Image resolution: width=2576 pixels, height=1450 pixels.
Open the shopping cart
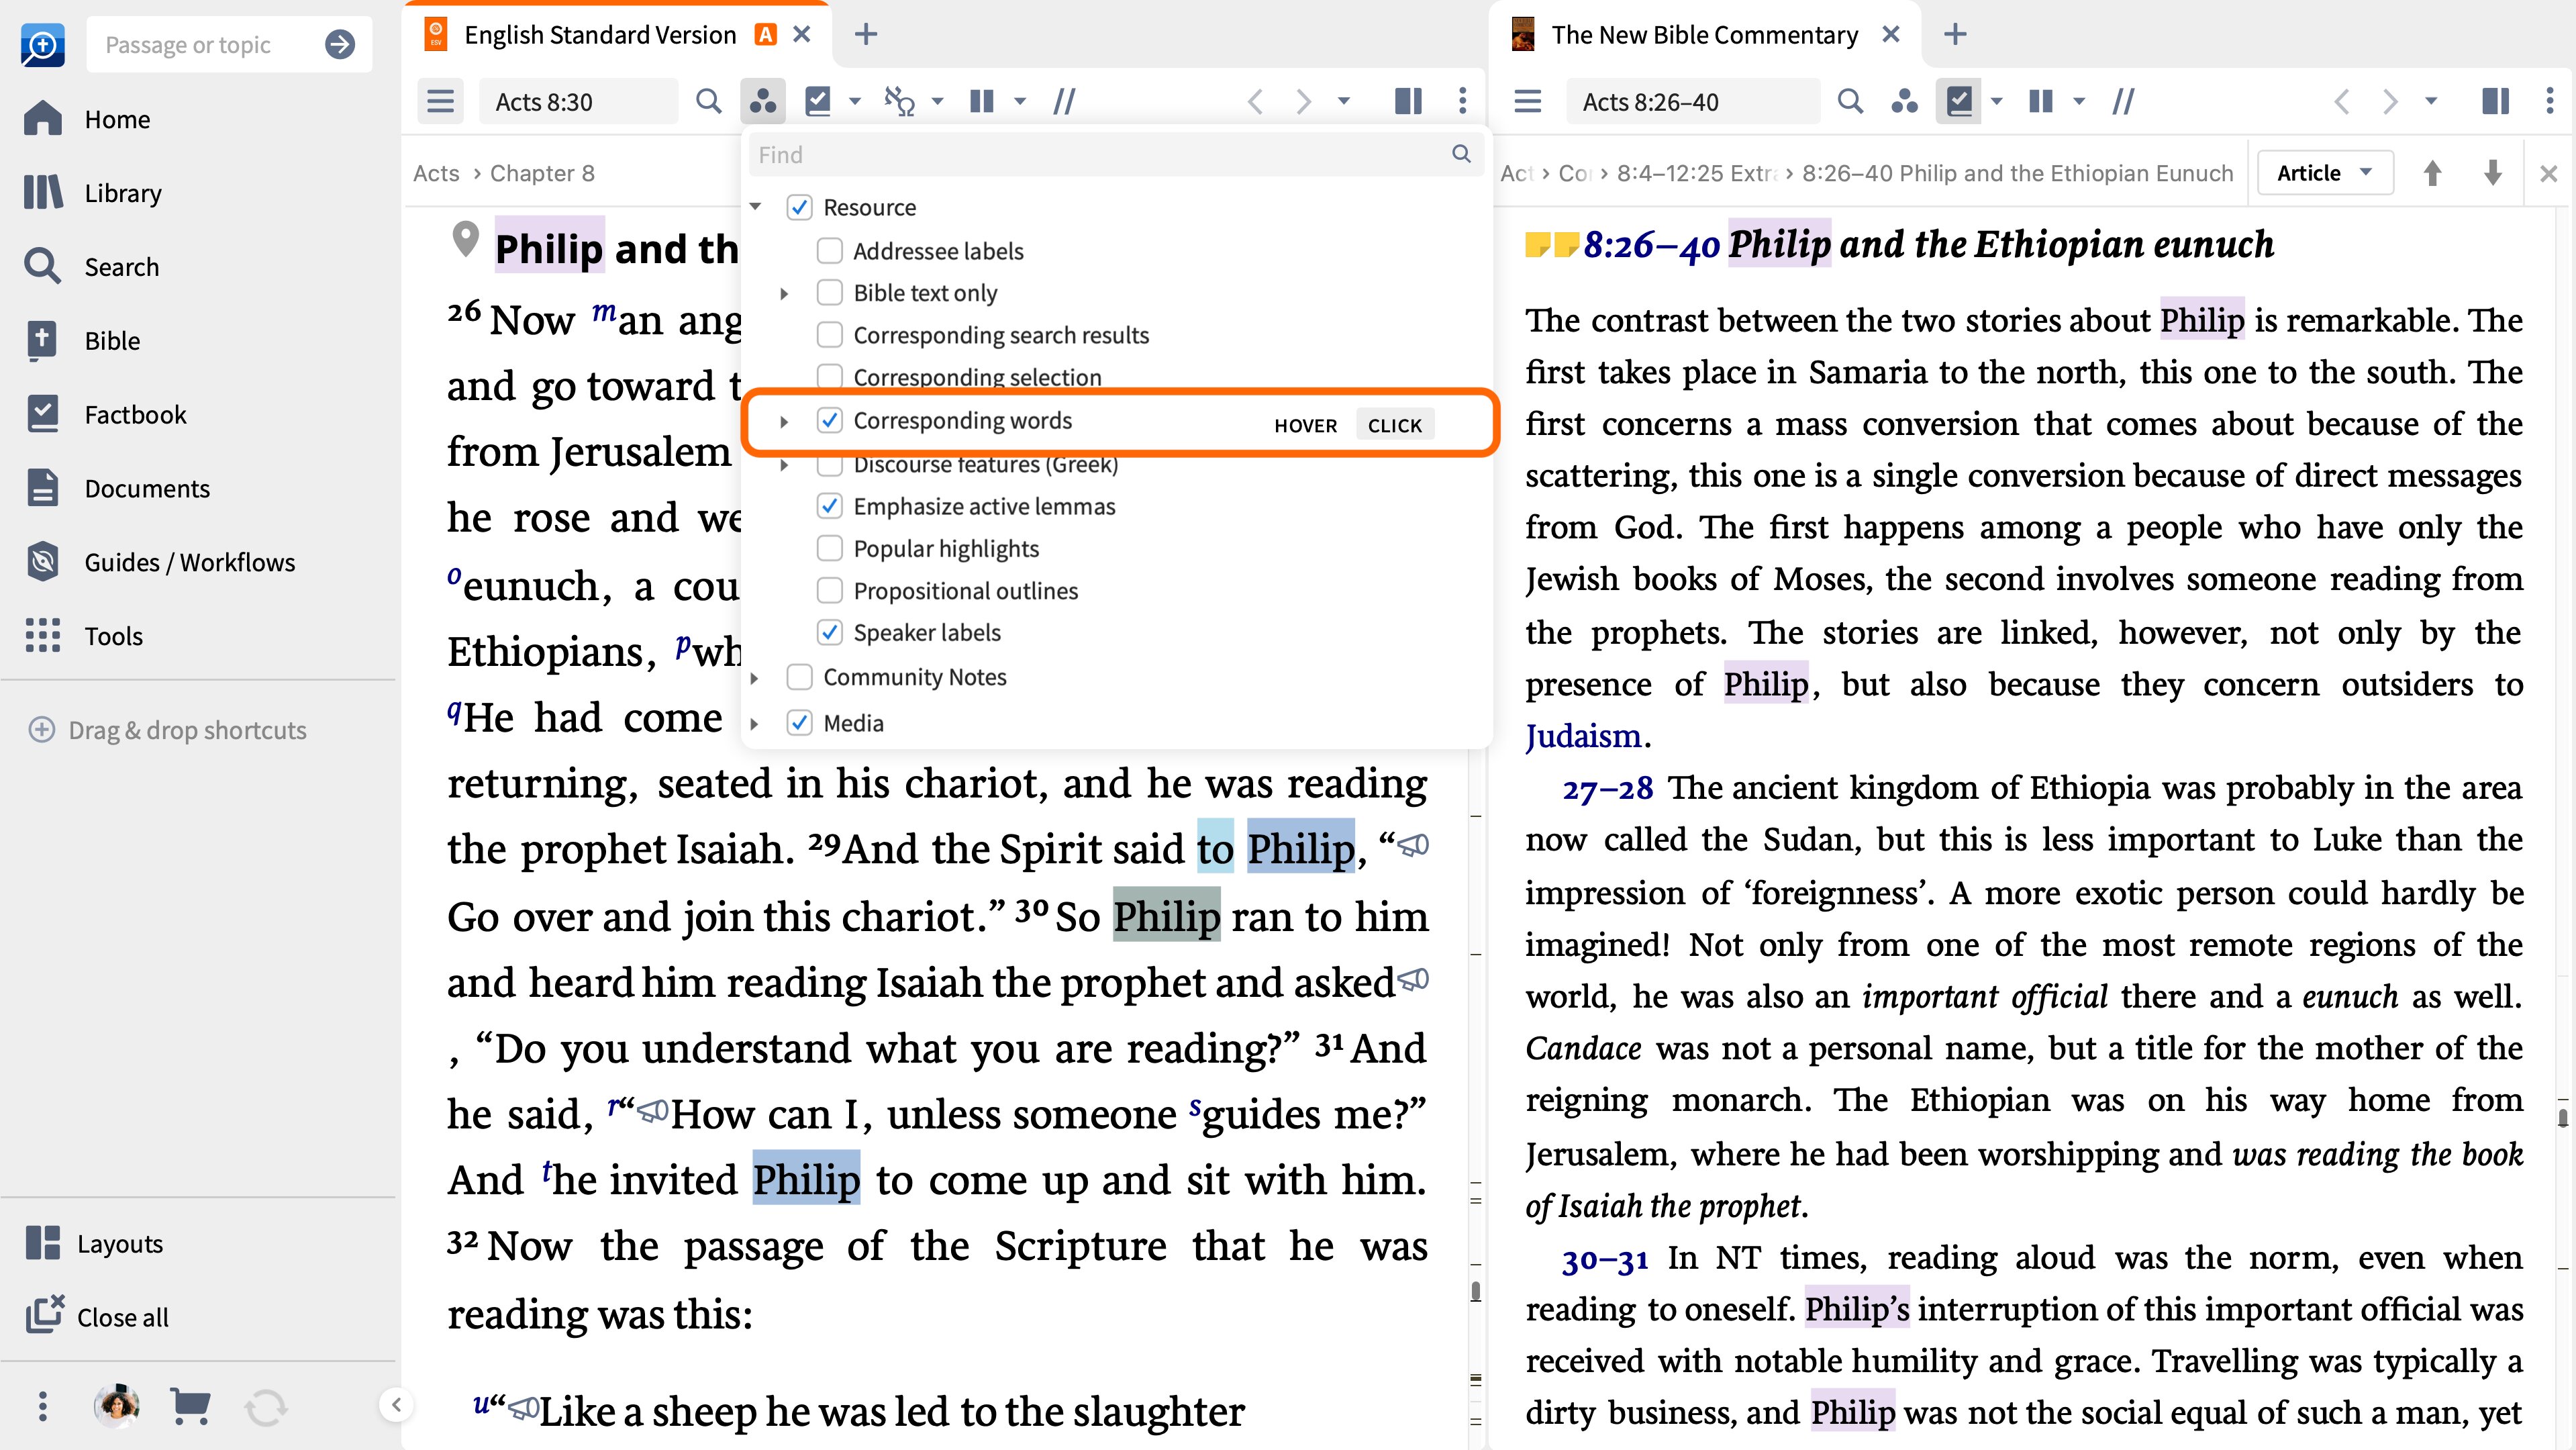pos(190,1406)
